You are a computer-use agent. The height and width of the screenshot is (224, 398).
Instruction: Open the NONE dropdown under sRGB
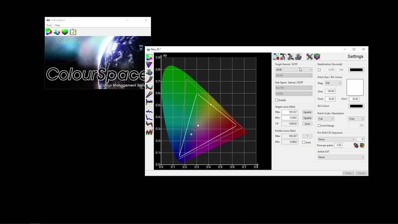[x=294, y=75]
